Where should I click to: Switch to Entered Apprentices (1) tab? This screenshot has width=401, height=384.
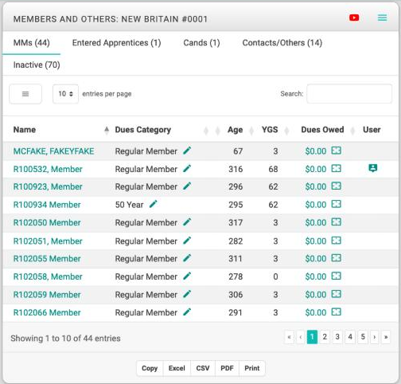click(117, 43)
